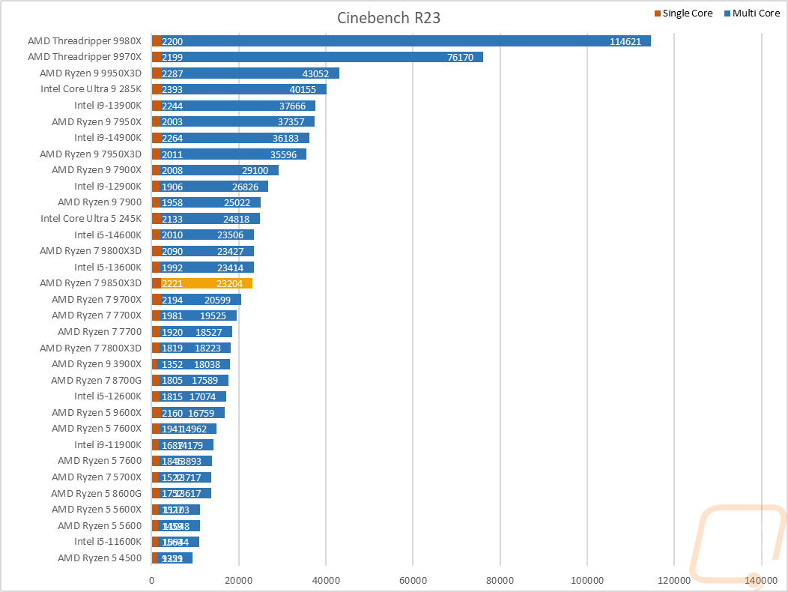Click the 76170 score on the 9970X bar
The height and width of the screenshot is (592, 788).
click(x=459, y=58)
